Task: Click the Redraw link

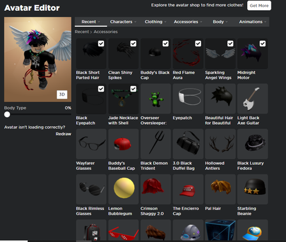Action: [x=63, y=134]
